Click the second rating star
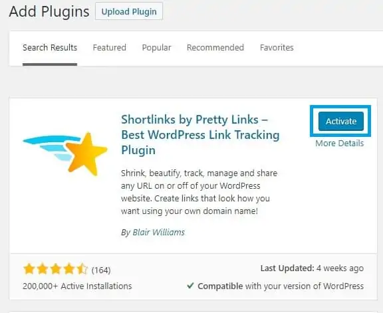383x313 pixels. point(43,269)
